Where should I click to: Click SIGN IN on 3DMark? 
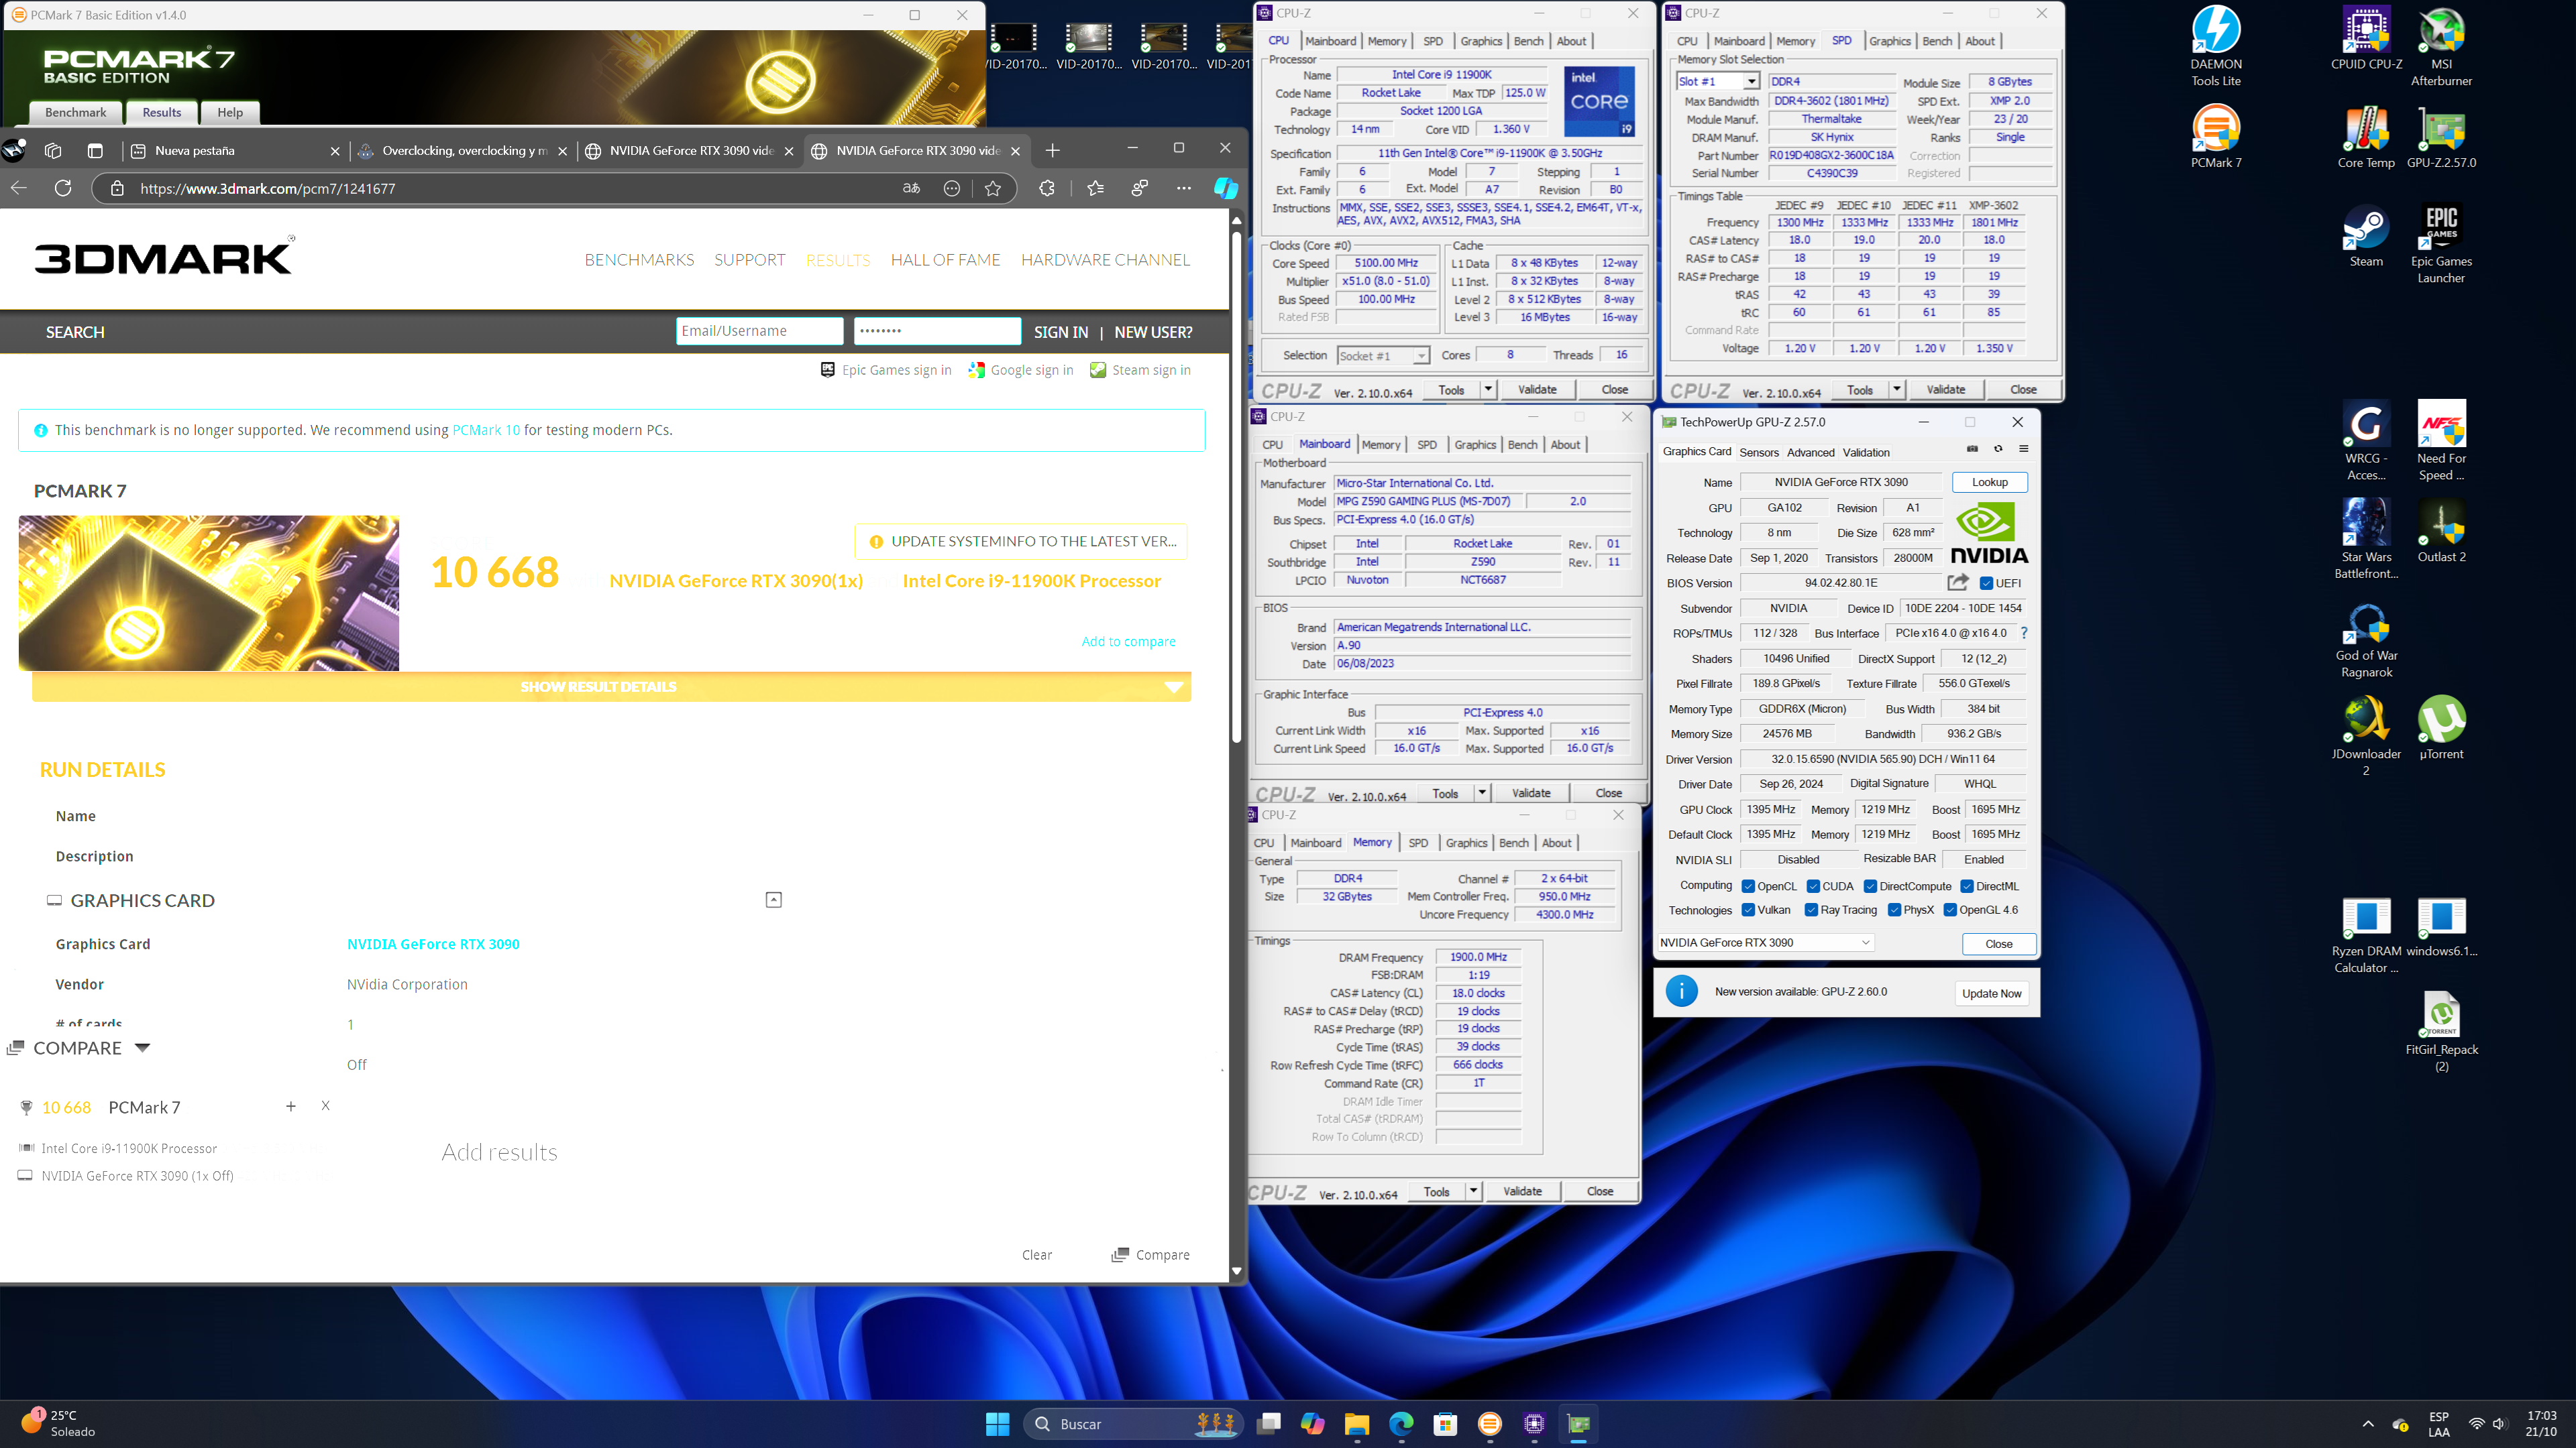pyautogui.click(x=1060, y=332)
